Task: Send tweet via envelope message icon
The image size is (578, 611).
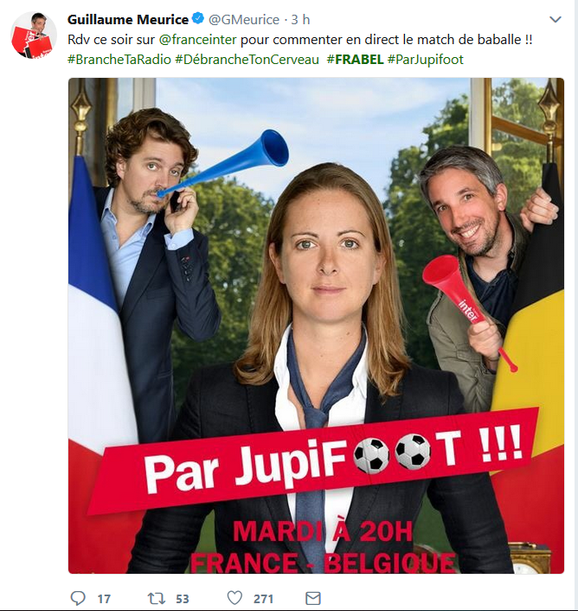Action: tap(312, 598)
